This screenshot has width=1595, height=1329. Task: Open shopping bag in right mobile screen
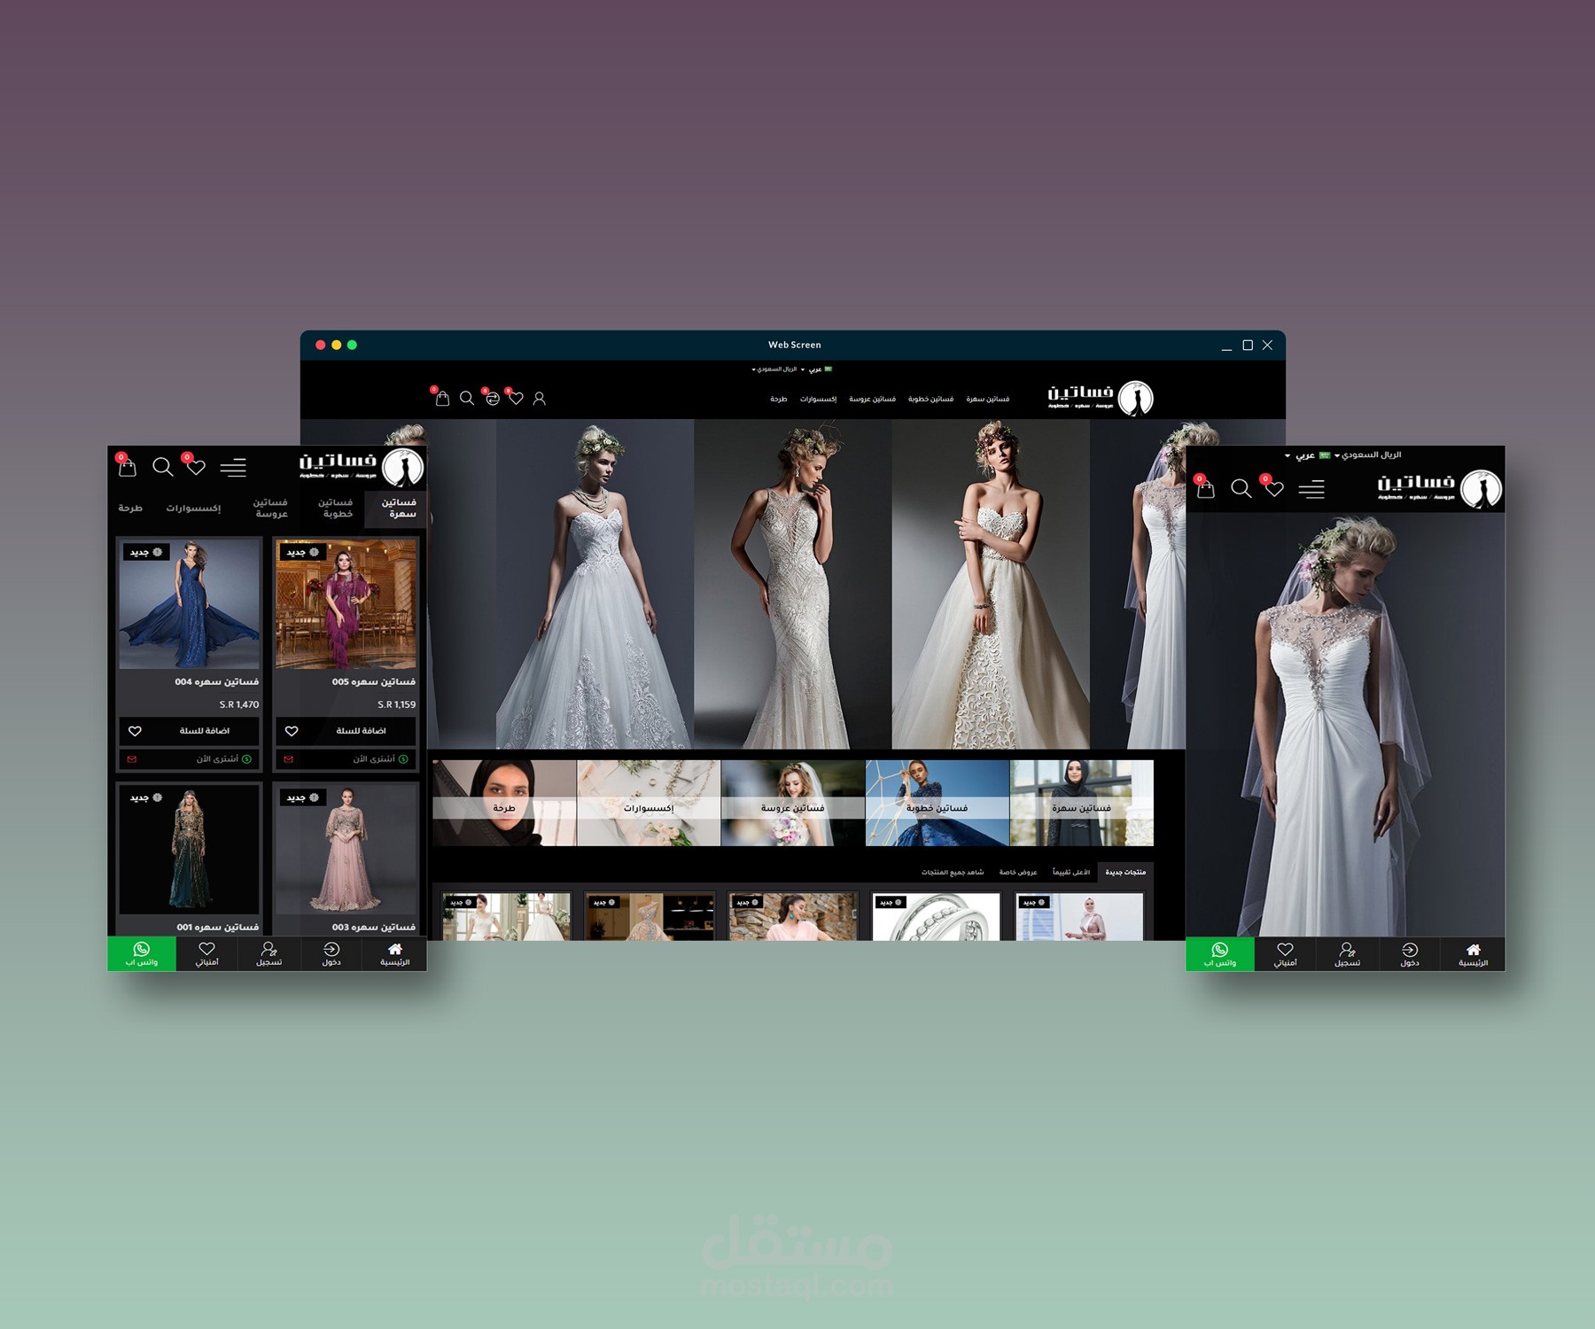pos(1206,488)
